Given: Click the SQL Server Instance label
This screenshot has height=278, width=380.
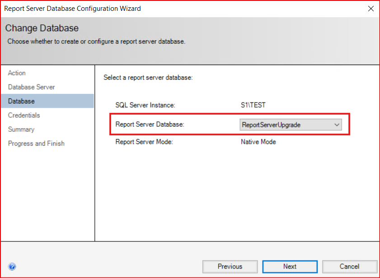Looking at the screenshot, I should tap(145, 105).
